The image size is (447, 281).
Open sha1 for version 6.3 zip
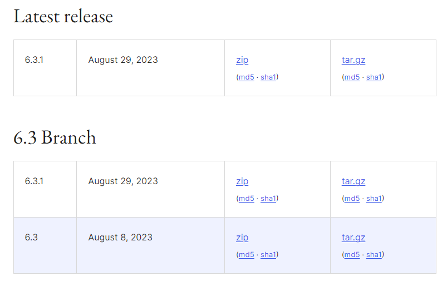click(x=268, y=255)
